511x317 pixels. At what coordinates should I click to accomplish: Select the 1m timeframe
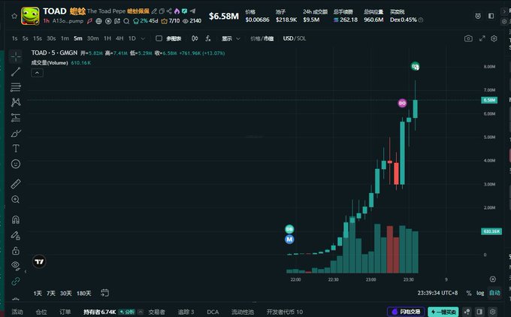point(65,38)
